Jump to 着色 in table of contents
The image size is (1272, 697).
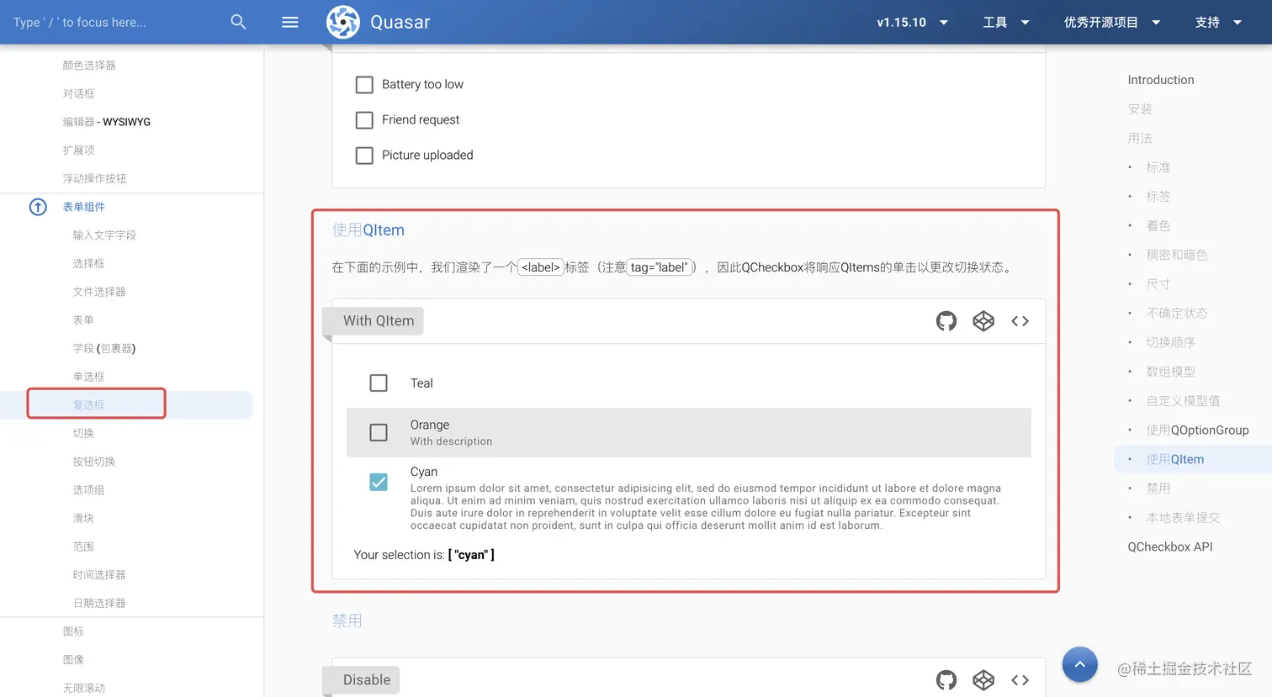1158,226
